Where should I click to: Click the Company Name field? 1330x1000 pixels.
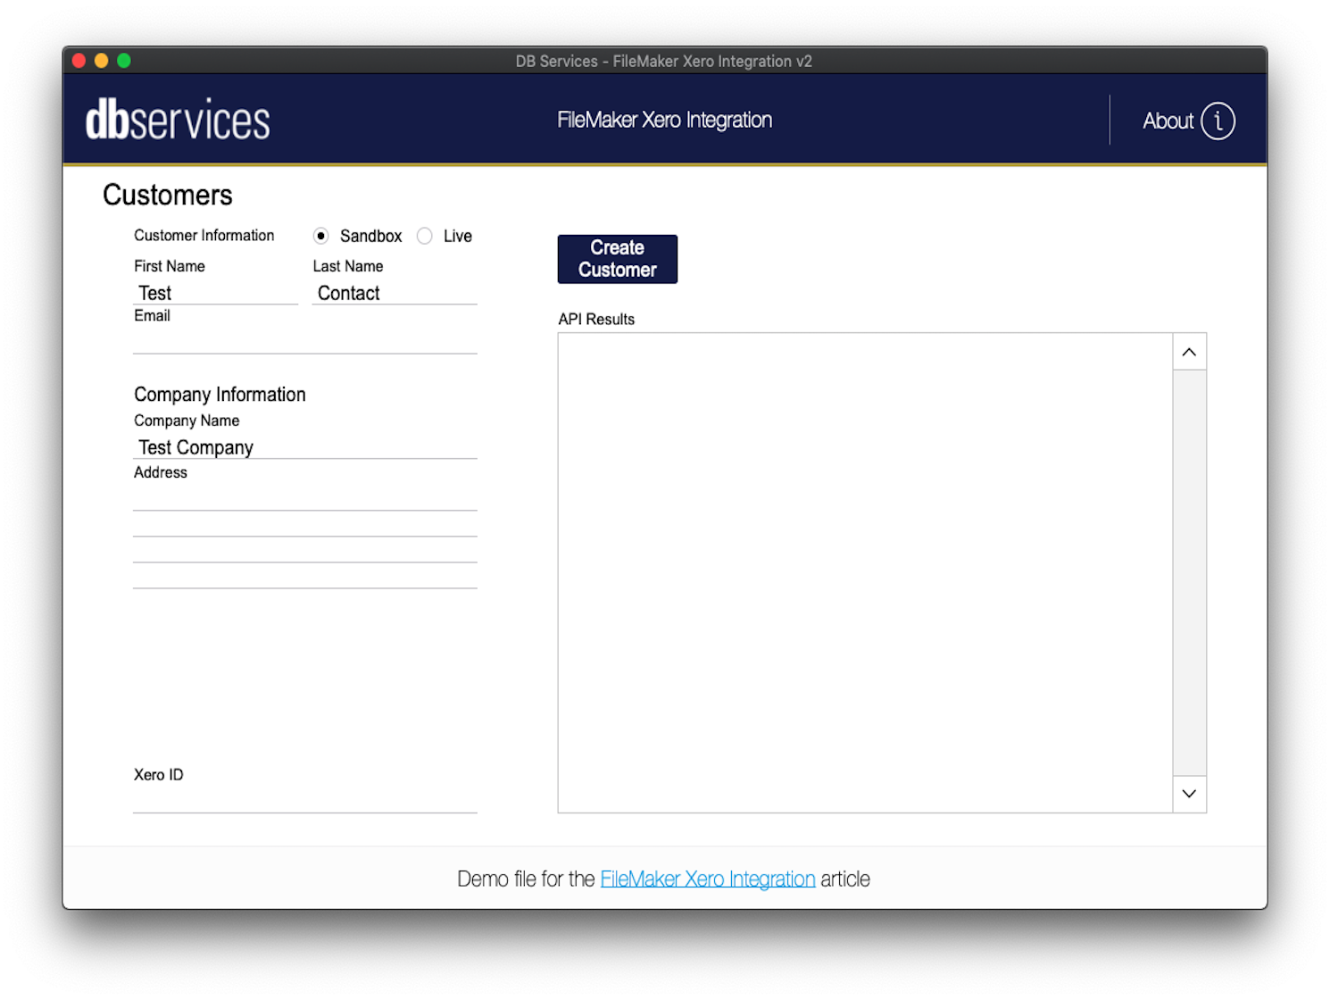click(x=305, y=447)
